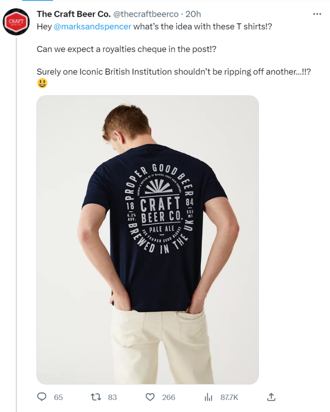Open the tweet via the 20h timestamp

pyautogui.click(x=193, y=14)
